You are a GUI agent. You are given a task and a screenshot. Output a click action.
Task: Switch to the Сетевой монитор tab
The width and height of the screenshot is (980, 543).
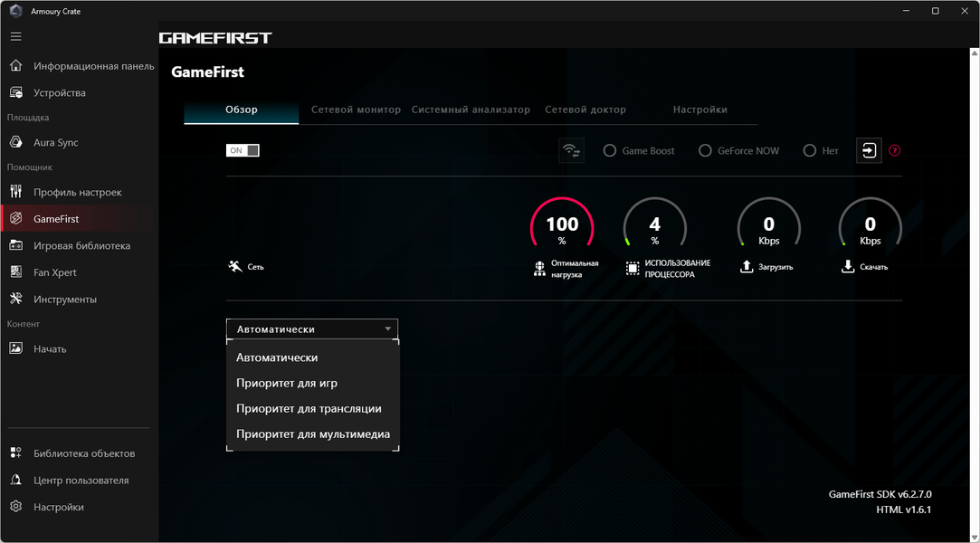[357, 110]
